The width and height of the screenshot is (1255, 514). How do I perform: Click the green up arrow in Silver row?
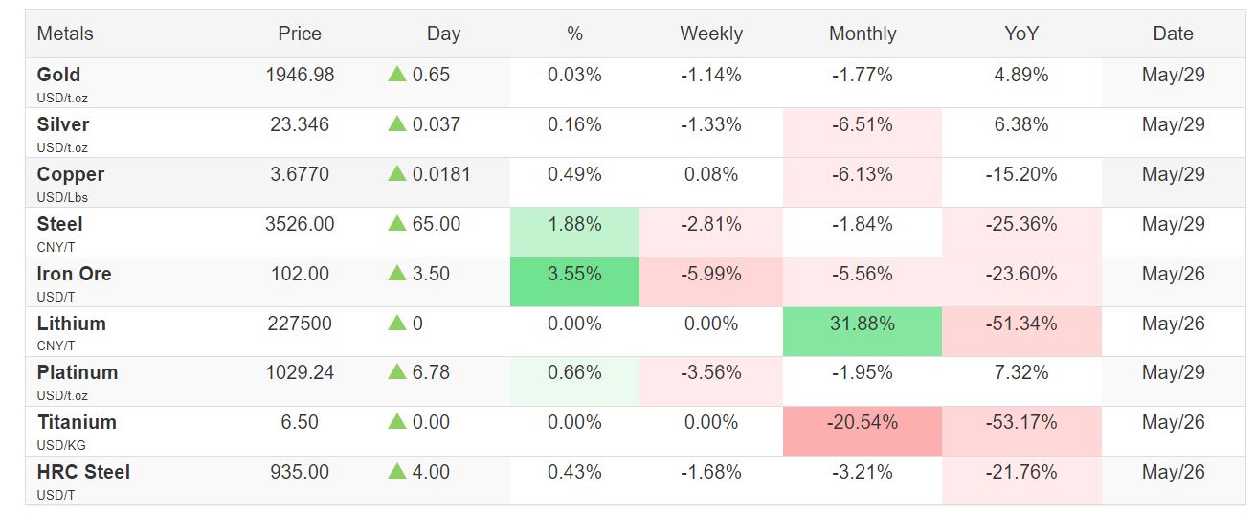click(x=397, y=124)
